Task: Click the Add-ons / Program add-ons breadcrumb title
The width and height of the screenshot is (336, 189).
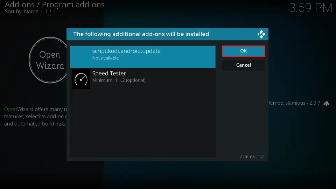Action: pyautogui.click(x=55, y=5)
